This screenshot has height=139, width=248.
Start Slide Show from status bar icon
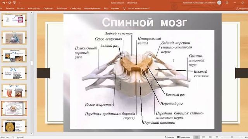pos(217,137)
